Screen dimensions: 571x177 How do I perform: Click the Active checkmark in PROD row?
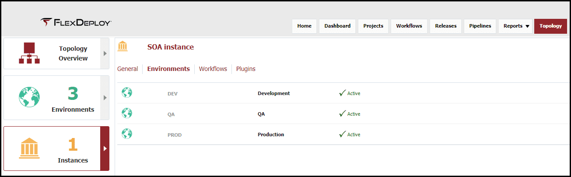coord(343,134)
